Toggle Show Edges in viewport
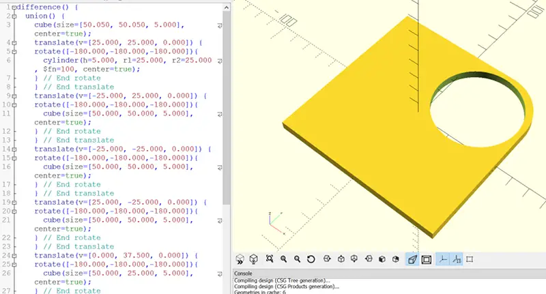 (470, 259)
